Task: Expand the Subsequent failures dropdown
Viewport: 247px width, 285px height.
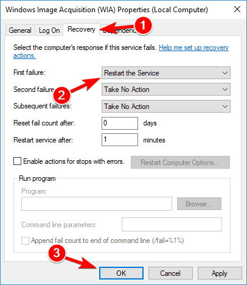Action: point(166,107)
